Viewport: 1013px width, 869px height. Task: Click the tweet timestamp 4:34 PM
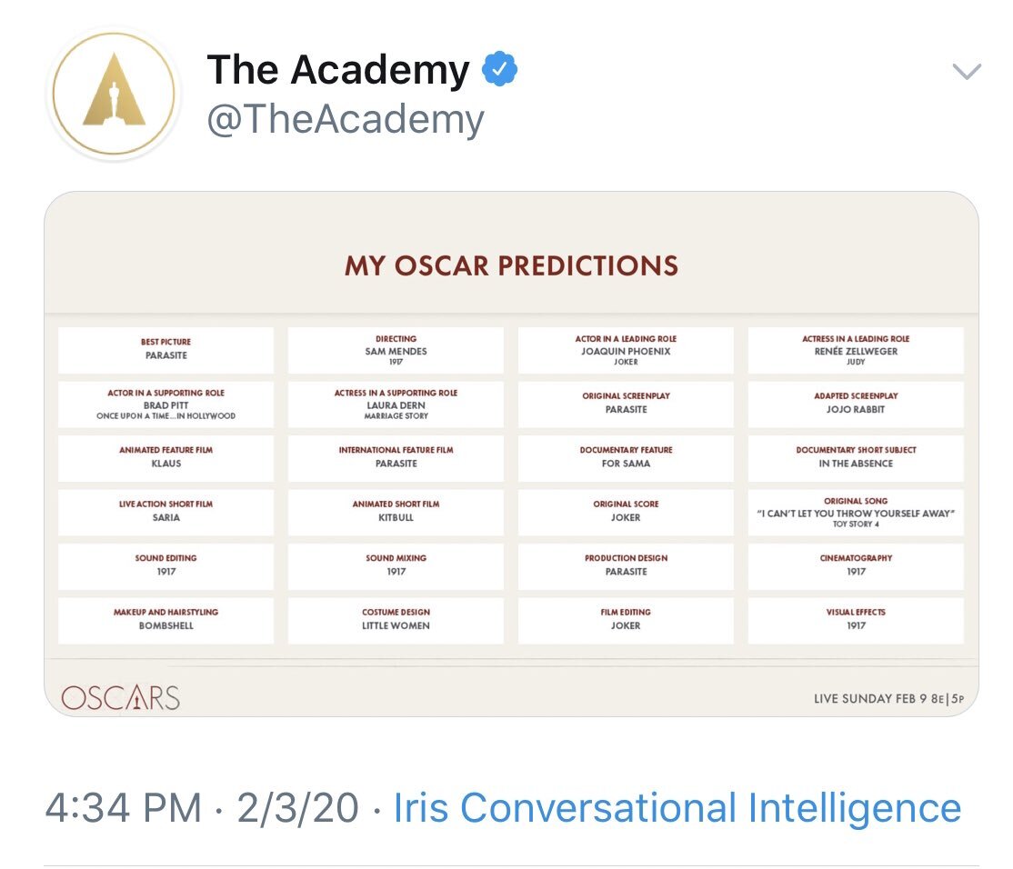[x=123, y=807]
